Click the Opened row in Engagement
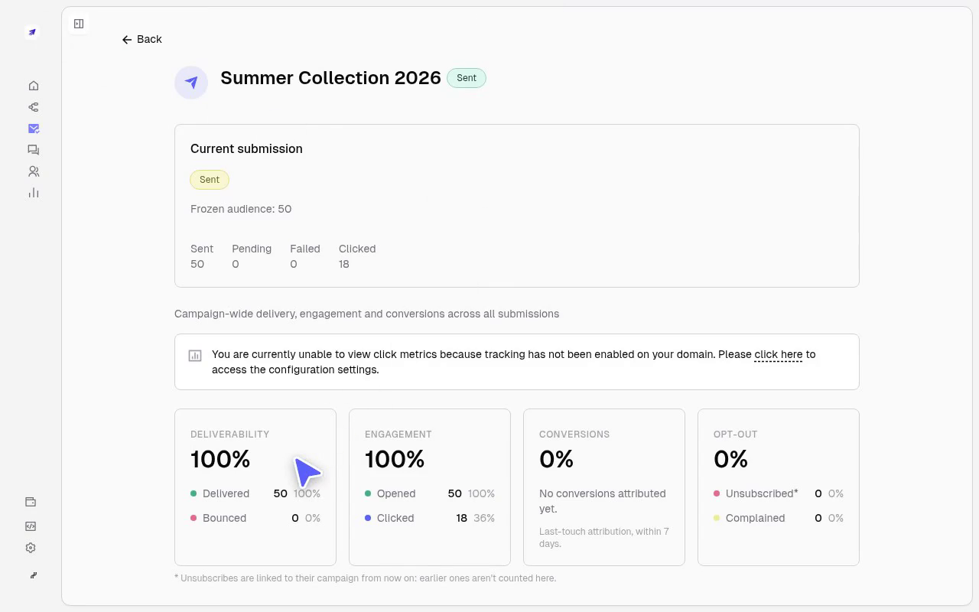The height and width of the screenshot is (612, 979). (430, 493)
